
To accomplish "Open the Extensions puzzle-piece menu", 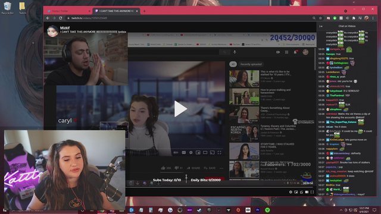I will [354, 18].
